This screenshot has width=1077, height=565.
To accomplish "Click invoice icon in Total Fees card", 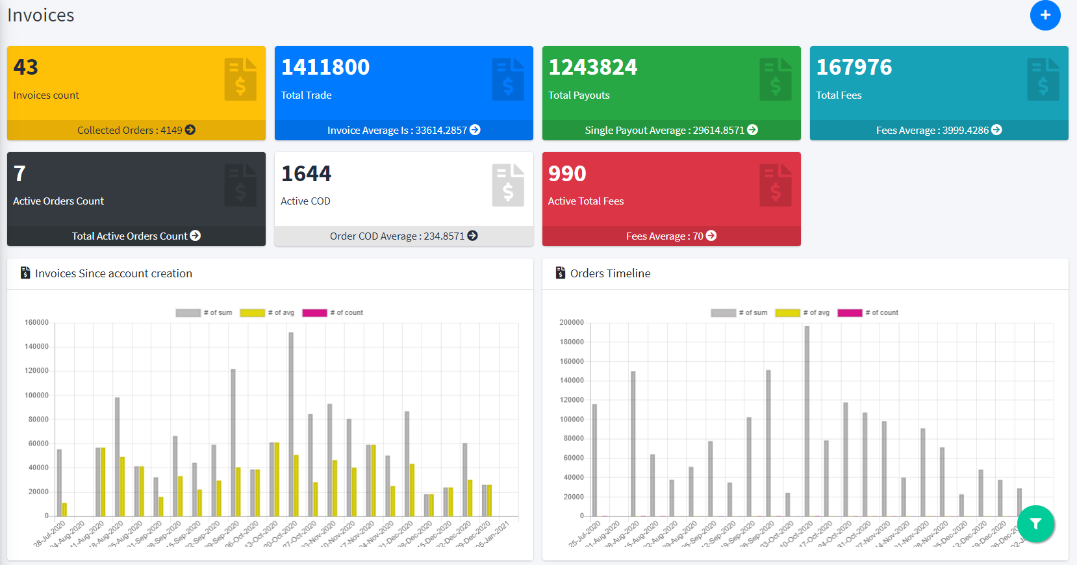I will pos(1043,79).
